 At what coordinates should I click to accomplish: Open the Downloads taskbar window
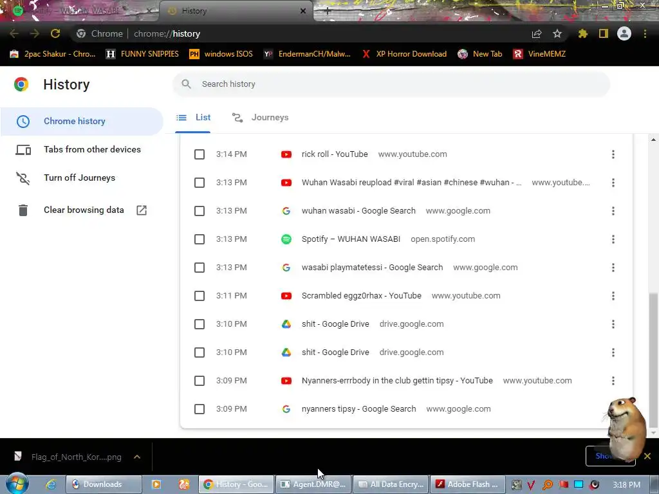point(104,484)
